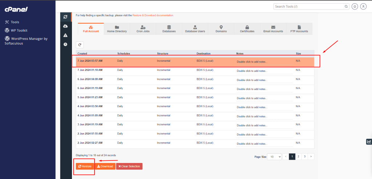Go to page 2 of the records
This screenshot has height=179, width=372.
[x=298, y=156]
